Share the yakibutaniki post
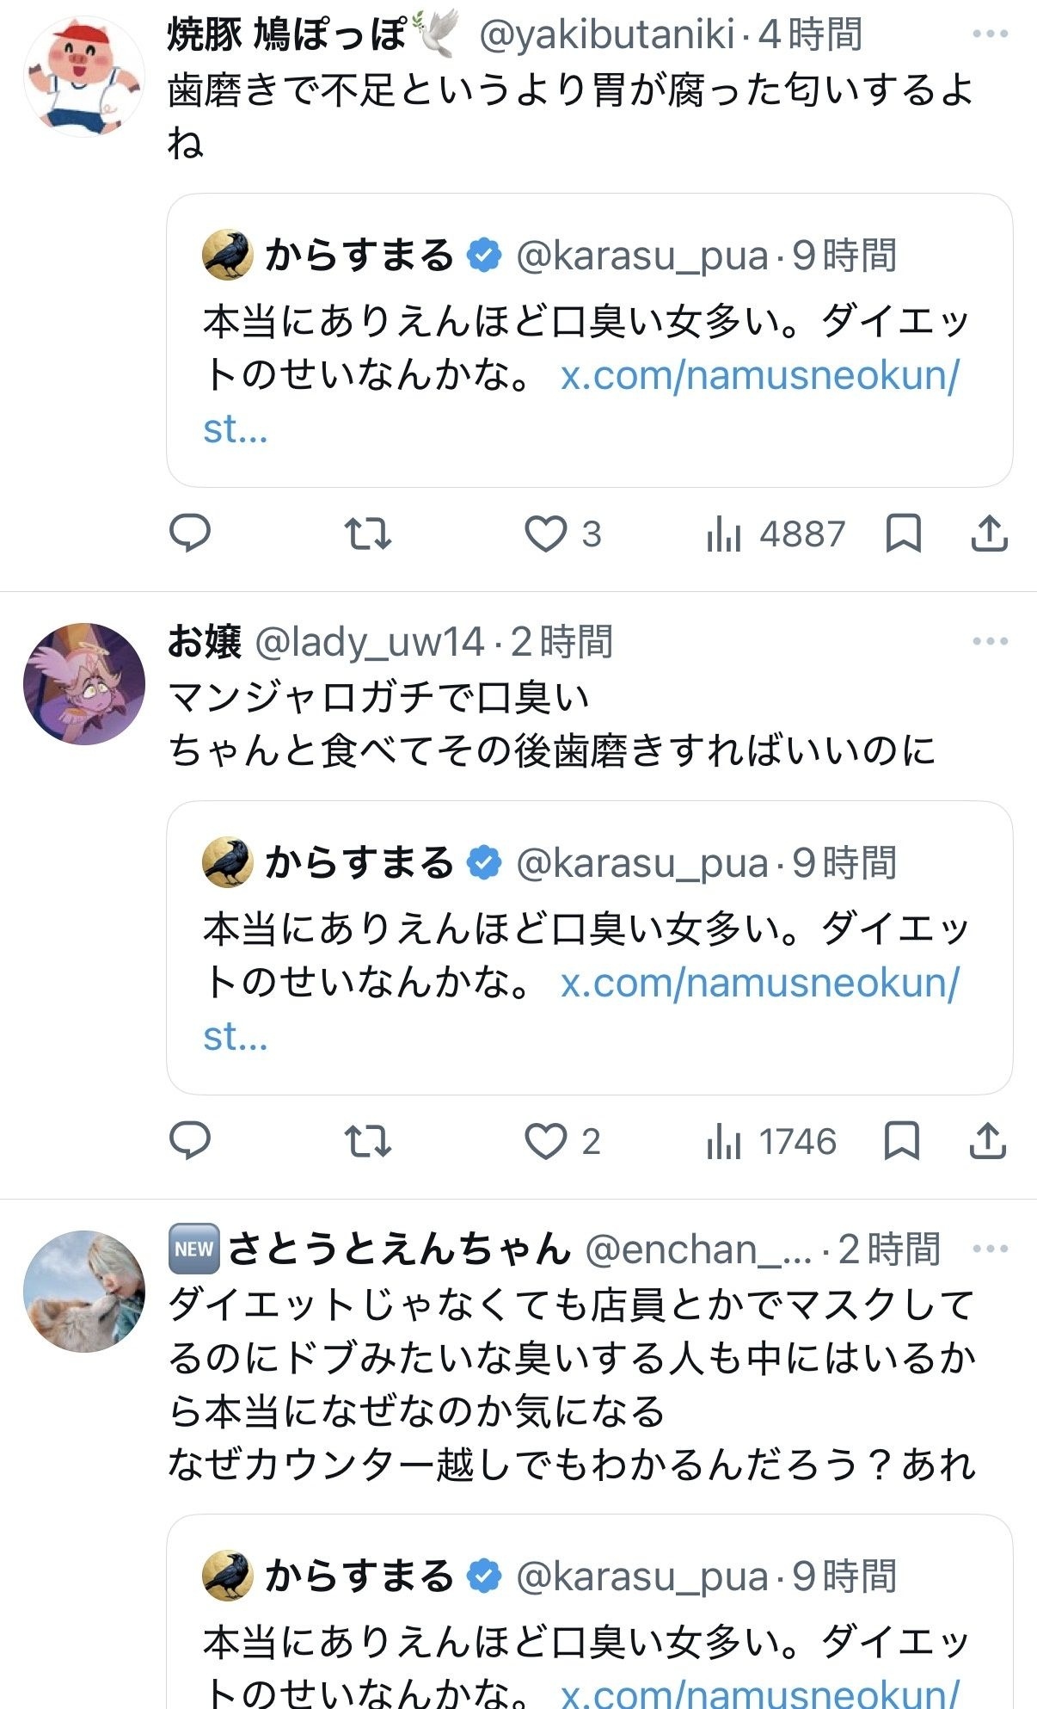Viewport: 1037px width, 1709px height. 989,534
